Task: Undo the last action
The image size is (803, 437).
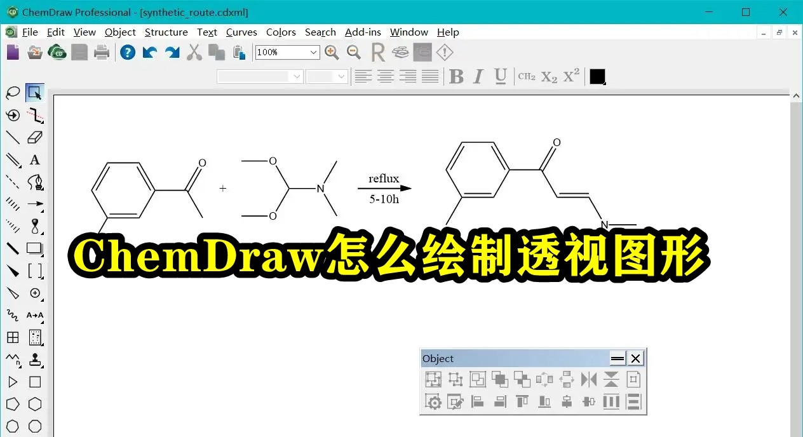Action: click(150, 52)
